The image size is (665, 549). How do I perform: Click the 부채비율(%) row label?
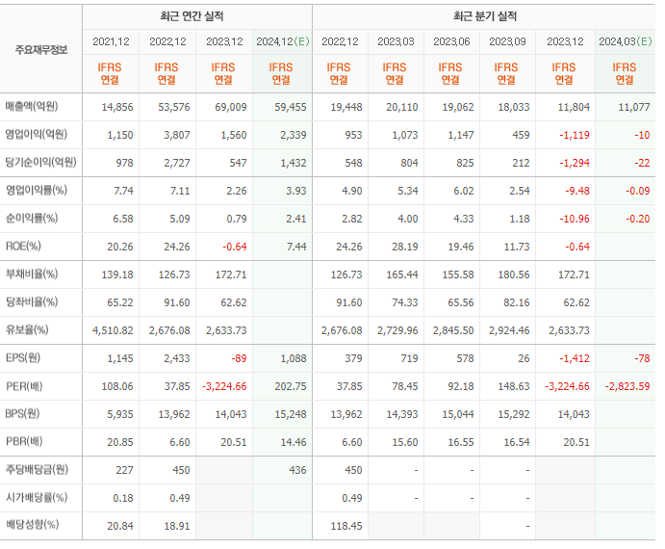click(x=32, y=274)
